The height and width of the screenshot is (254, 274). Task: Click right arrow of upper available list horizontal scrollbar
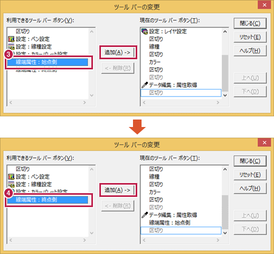(84, 102)
